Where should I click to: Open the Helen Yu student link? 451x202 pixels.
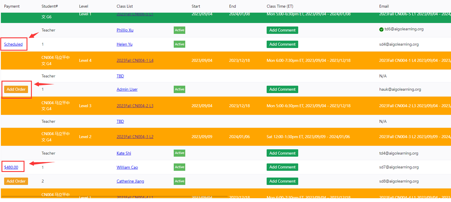point(124,44)
